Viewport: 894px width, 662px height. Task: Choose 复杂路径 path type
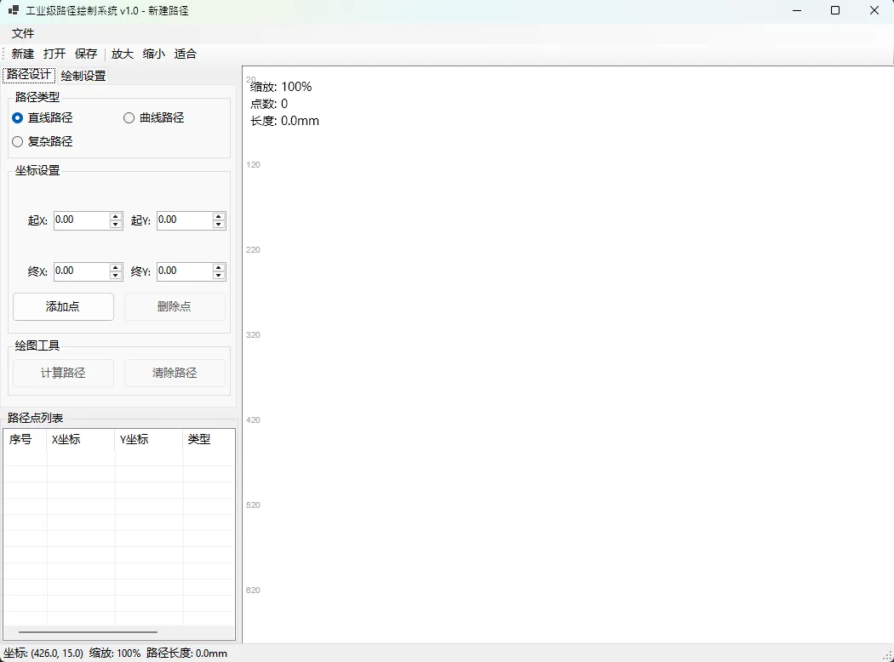(18, 142)
